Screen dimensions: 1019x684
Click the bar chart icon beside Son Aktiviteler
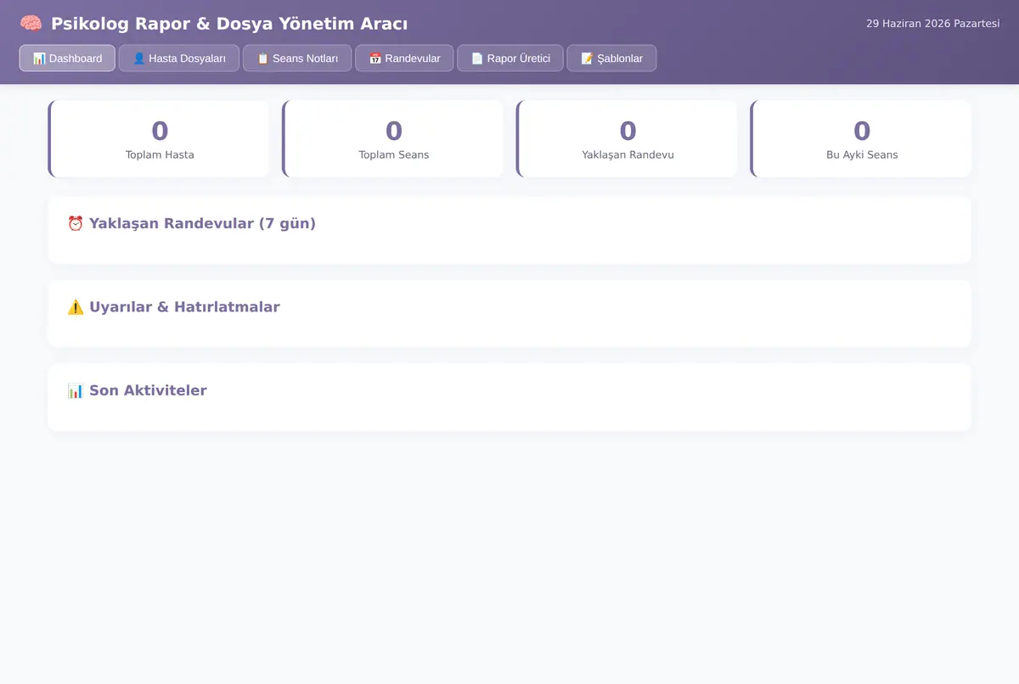pos(76,390)
